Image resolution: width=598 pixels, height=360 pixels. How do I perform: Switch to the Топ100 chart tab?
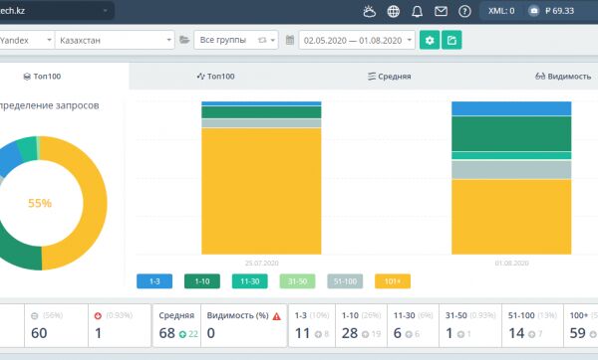[x=216, y=77]
